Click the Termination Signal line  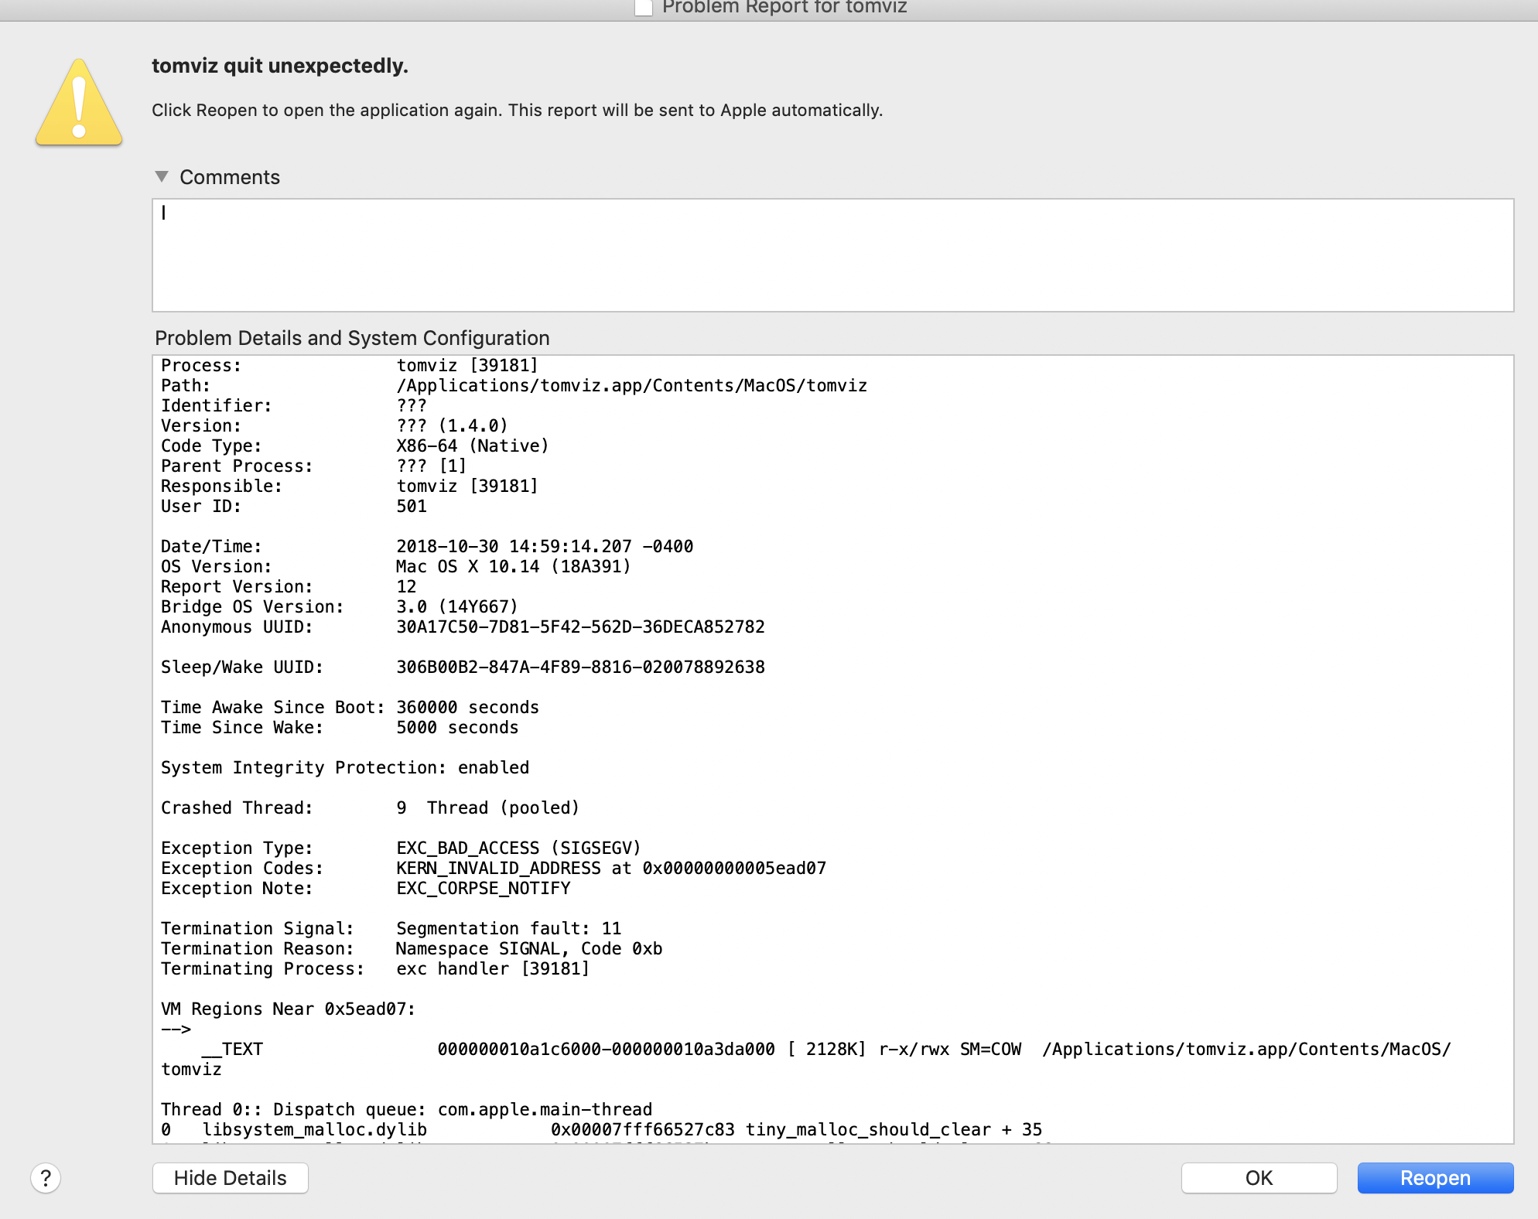(391, 928)
